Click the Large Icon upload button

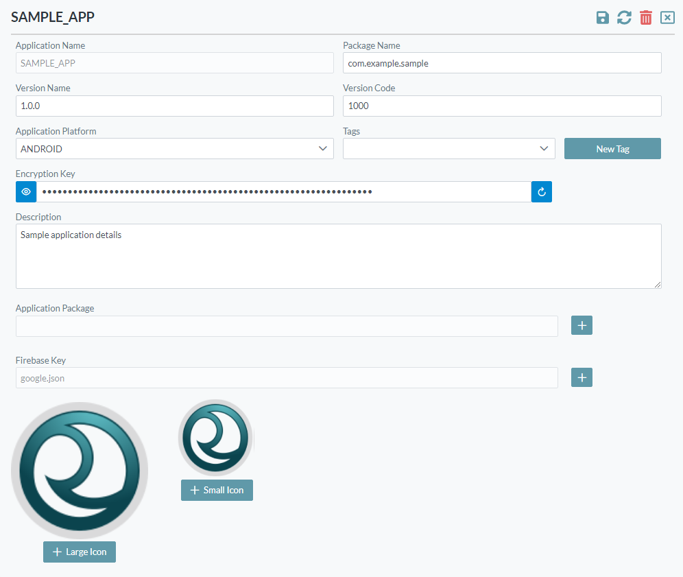[80, 552]
